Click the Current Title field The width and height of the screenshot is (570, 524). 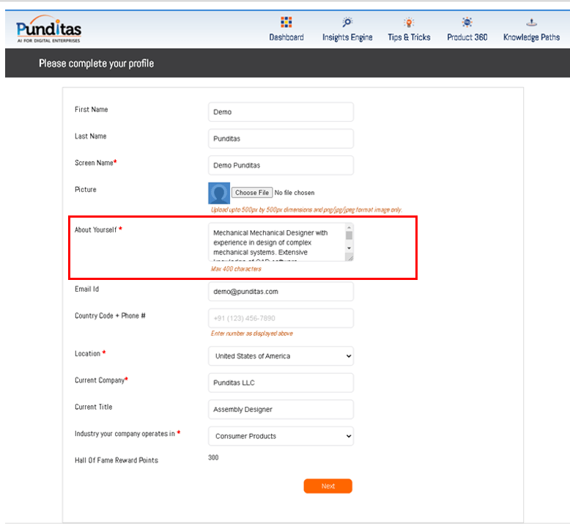point(281,410)
